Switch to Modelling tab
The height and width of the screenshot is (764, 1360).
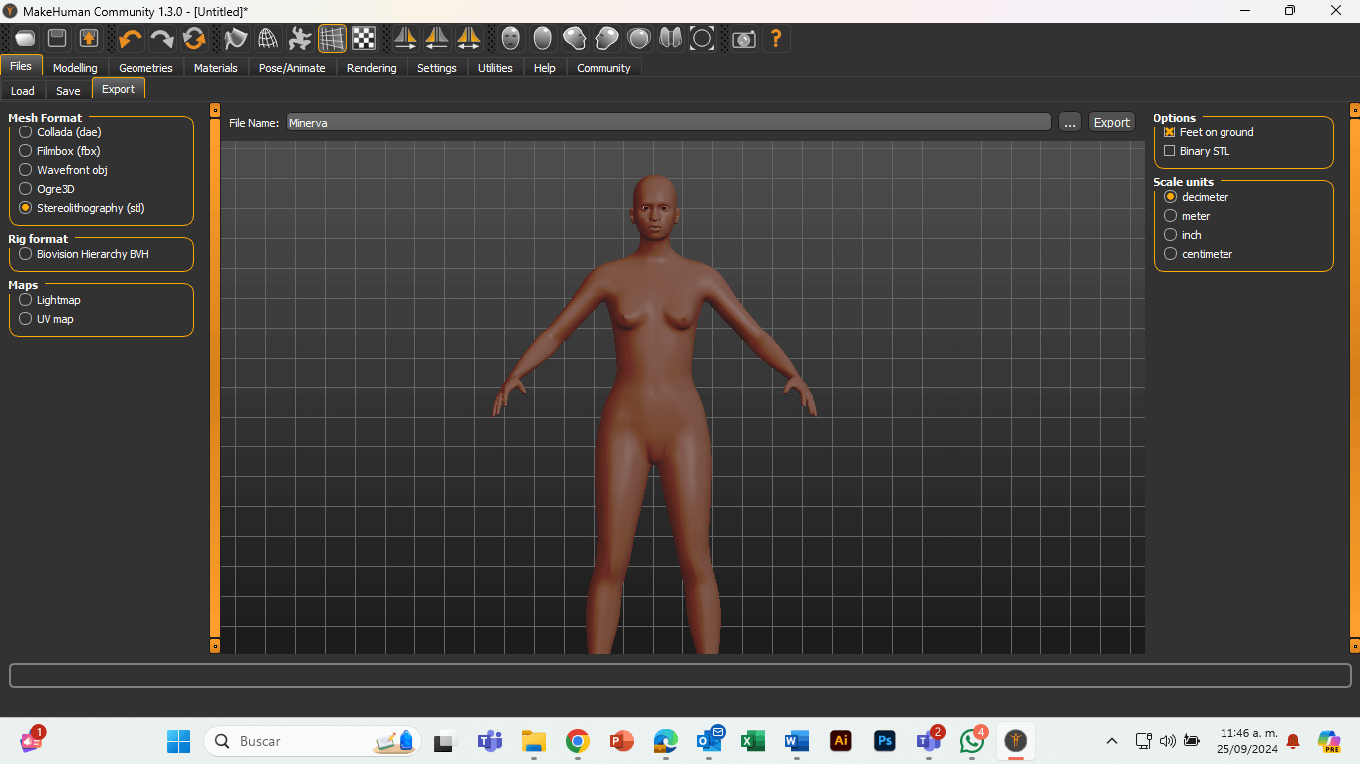pyautogui.click(x=75, y=68)
